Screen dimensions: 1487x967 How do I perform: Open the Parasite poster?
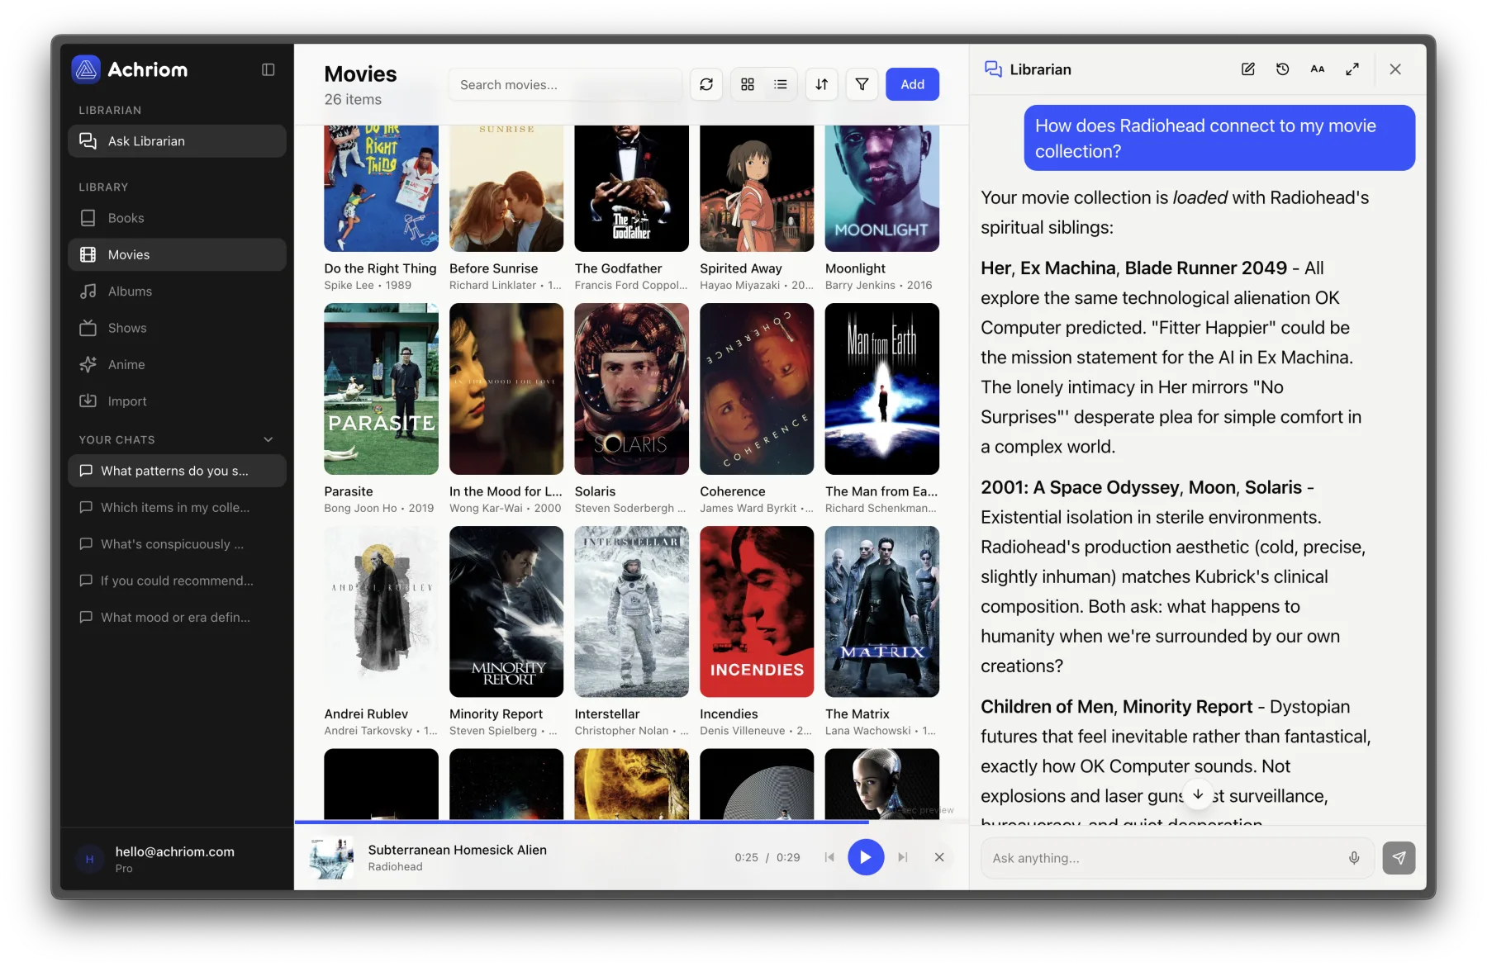381,389
